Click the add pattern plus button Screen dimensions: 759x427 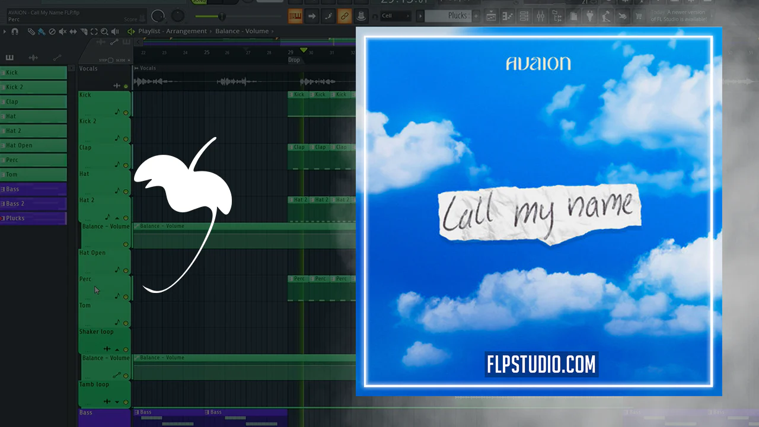point(476,16)
